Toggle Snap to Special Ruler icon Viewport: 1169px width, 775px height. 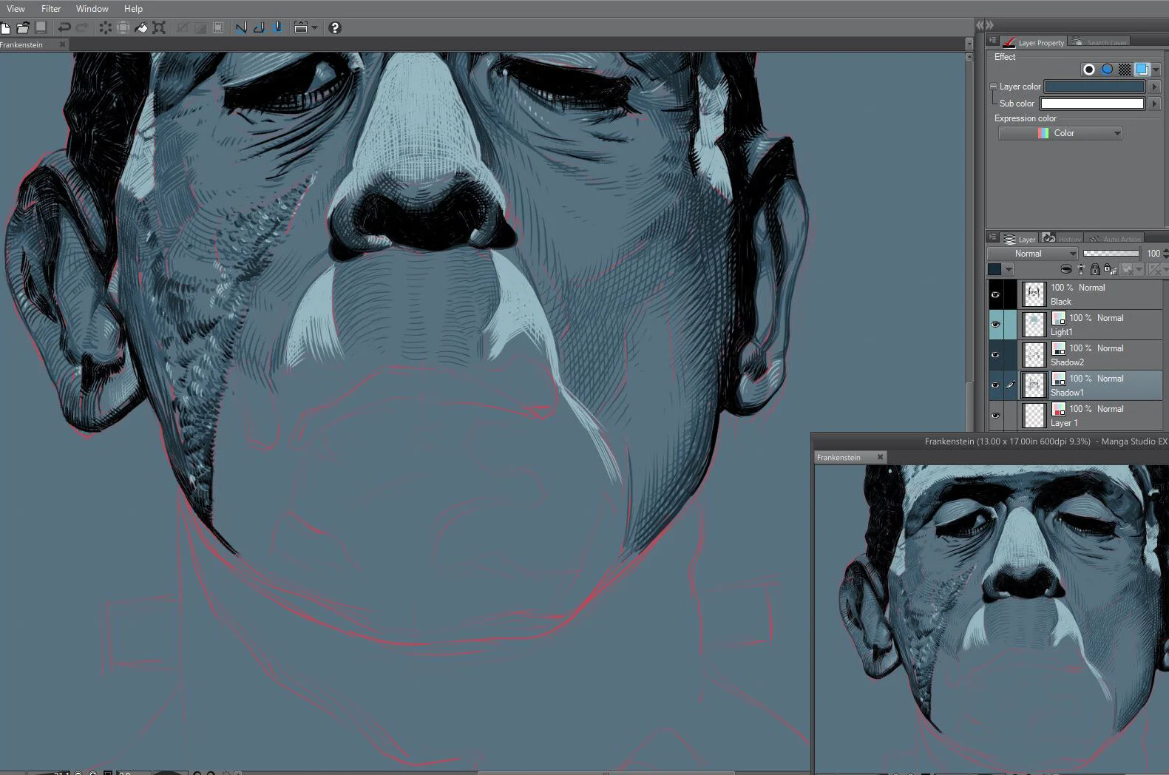[x=259, y=28]
